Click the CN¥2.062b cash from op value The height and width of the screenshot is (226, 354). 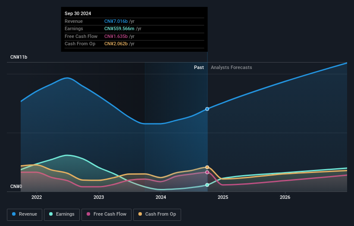[116, 44]
